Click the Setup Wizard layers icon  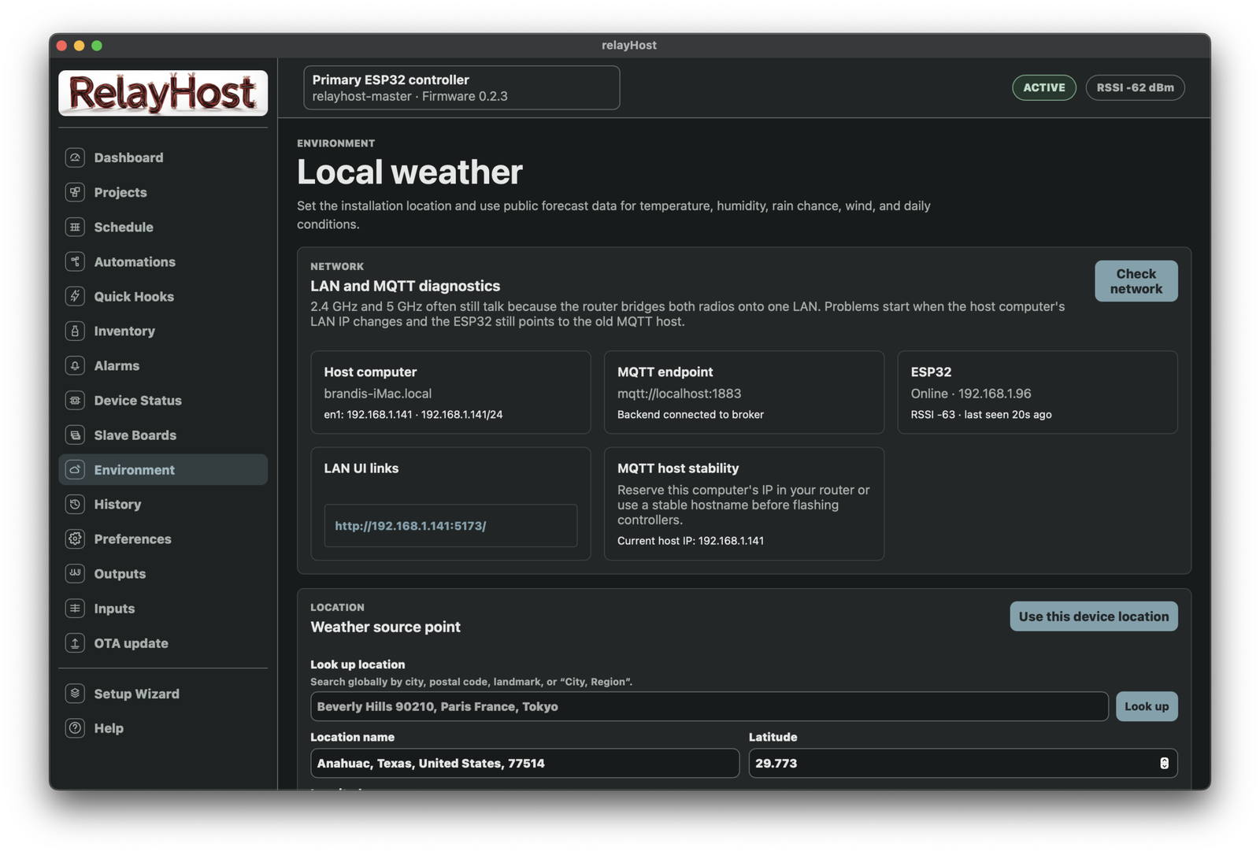[x=75, y=693]
